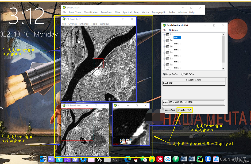Image resolution: width=251 pixels, height=164 pixels.
Task: Collapse the b7 file node
Action: tap(164, 34)
